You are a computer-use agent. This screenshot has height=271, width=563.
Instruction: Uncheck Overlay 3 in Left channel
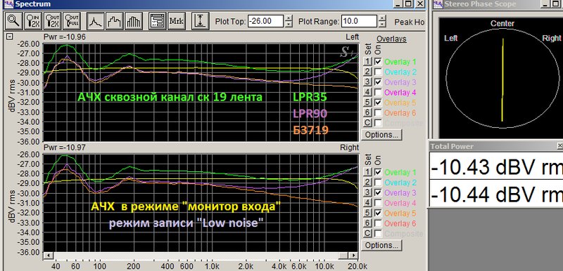coord(378,82)
